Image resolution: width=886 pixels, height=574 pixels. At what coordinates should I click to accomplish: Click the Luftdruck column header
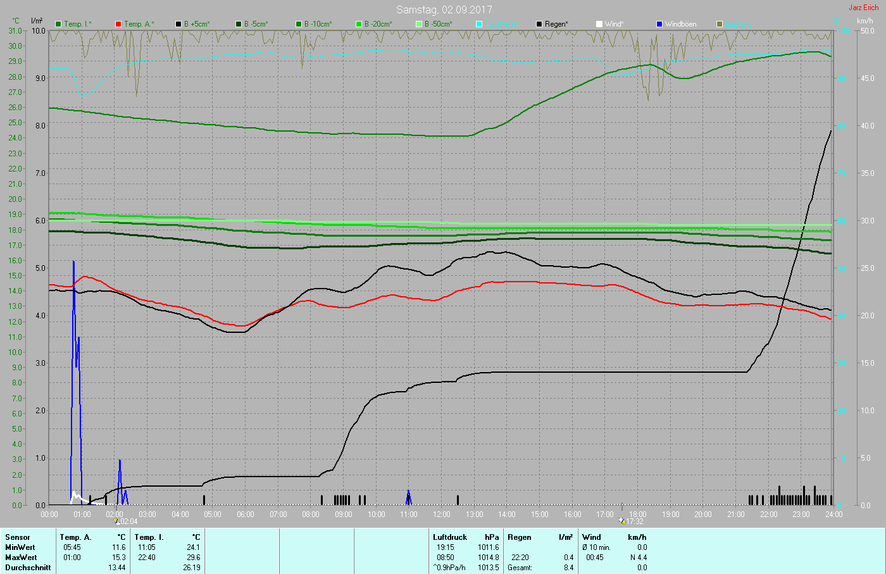click(450, 537)
